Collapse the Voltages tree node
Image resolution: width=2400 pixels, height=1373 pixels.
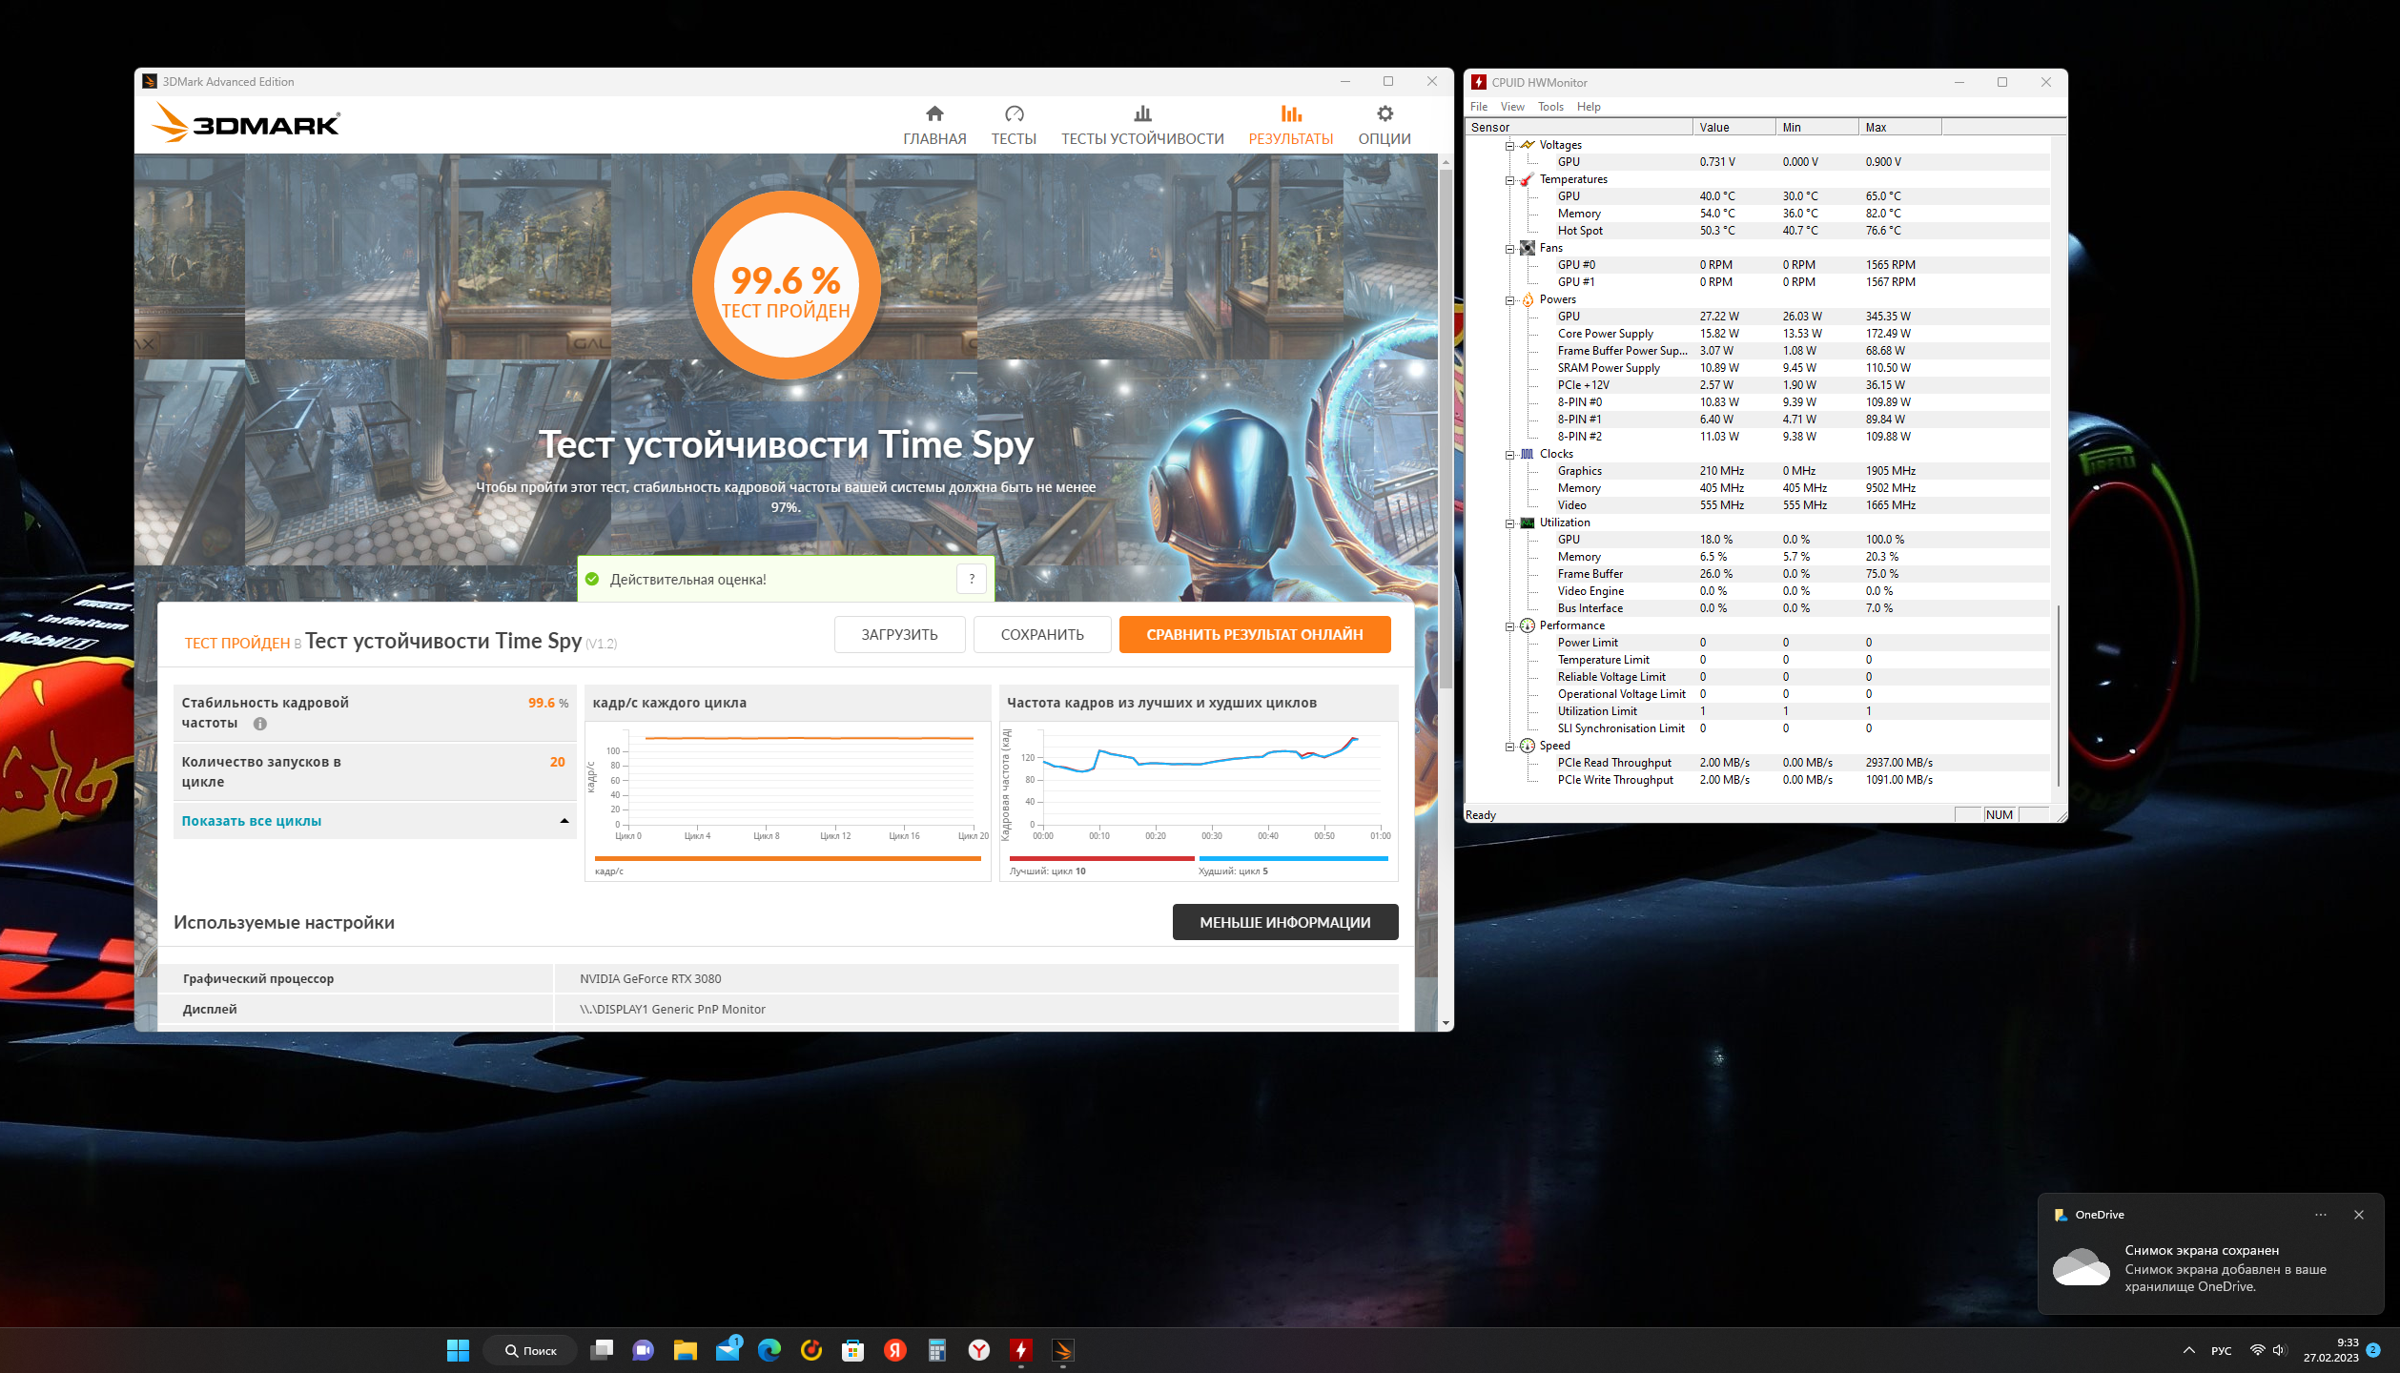[1509, 146]
